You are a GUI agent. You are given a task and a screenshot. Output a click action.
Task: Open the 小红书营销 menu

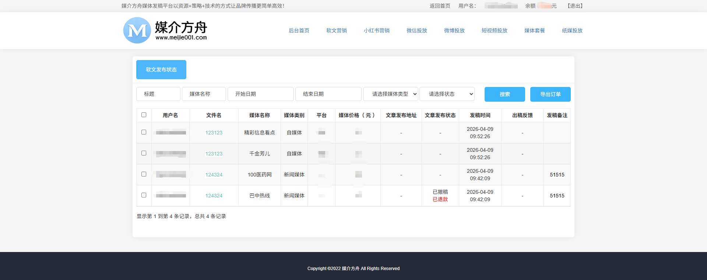tap(376, 31)
